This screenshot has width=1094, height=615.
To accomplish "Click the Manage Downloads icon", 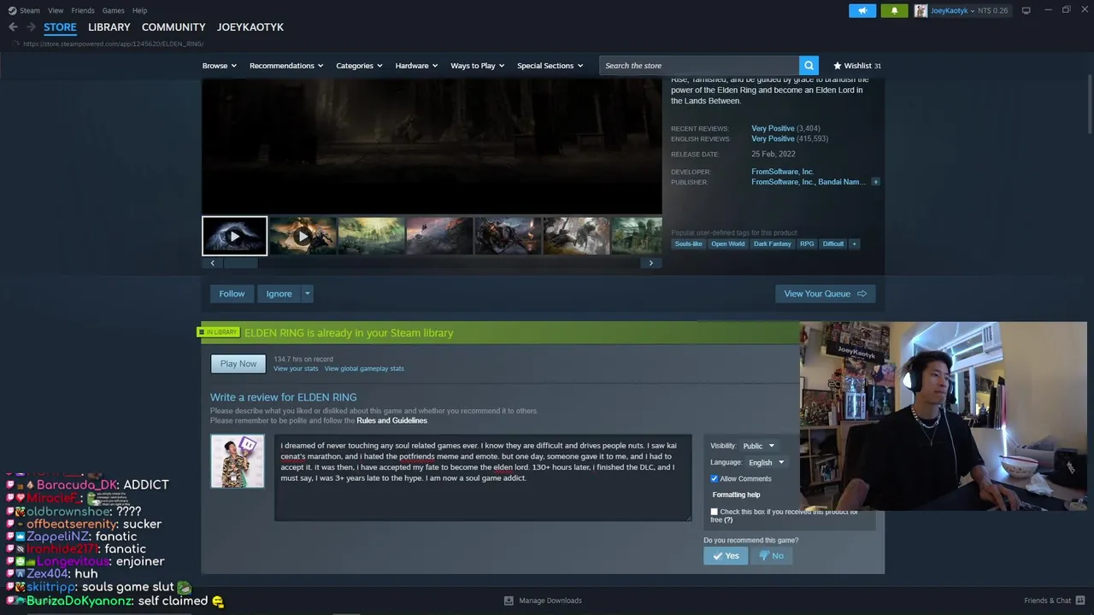I will 509,600.
